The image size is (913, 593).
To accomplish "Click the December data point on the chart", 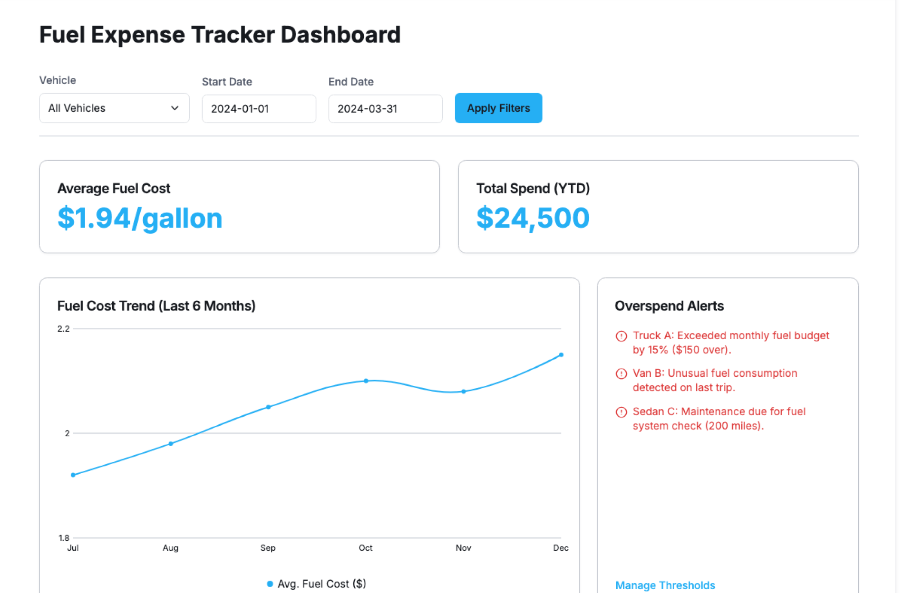I will coord(561,355).
